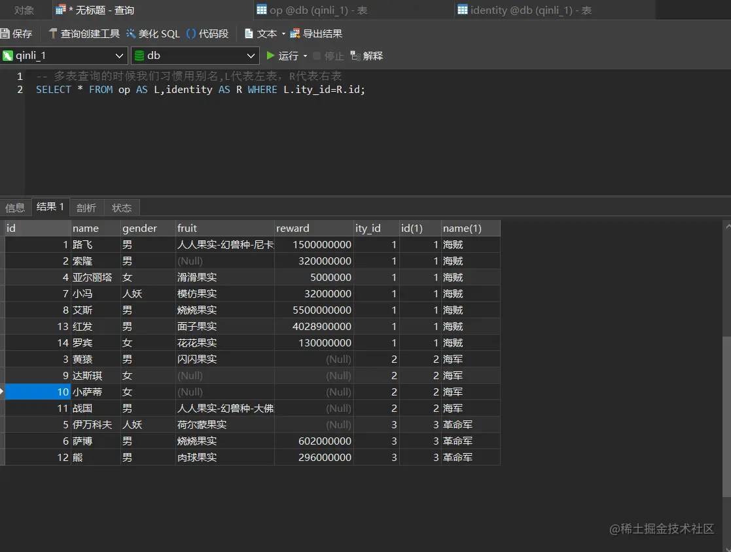
Task: Click the id column header
Action: pyautogui.click(x=38, y=228)
